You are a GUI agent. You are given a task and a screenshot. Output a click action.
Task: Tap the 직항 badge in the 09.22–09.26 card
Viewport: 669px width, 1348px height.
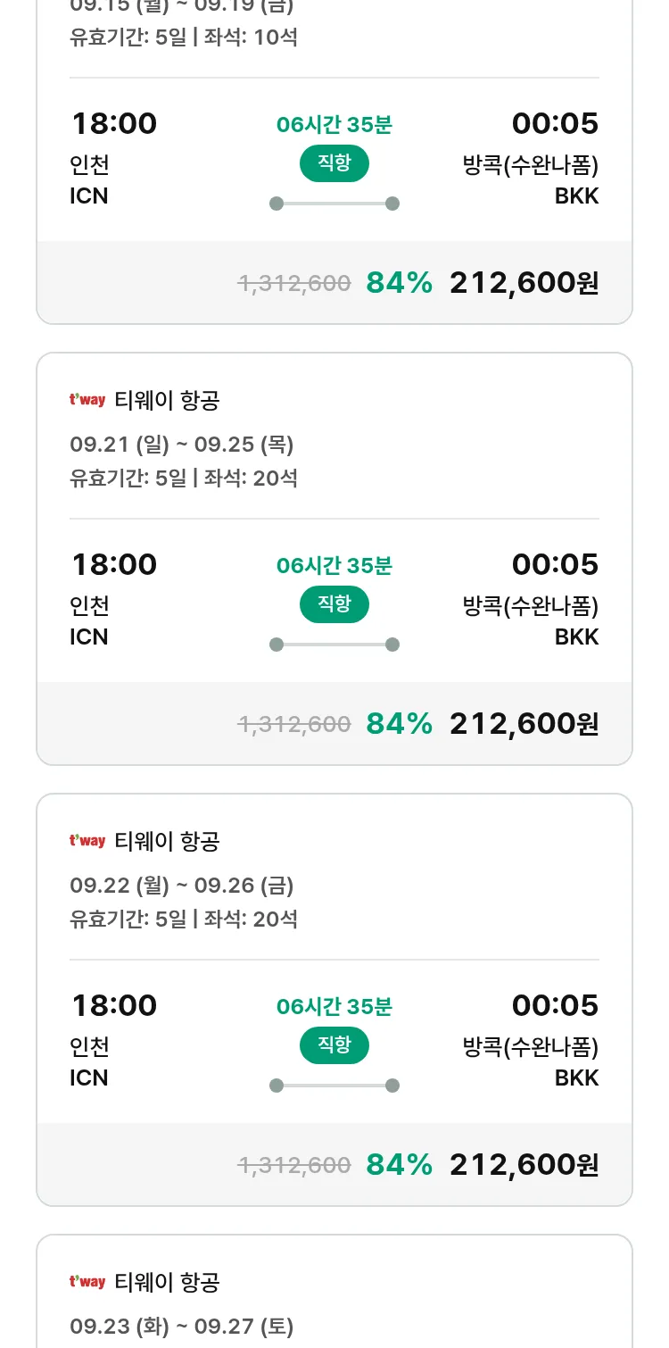(334, 1045)
